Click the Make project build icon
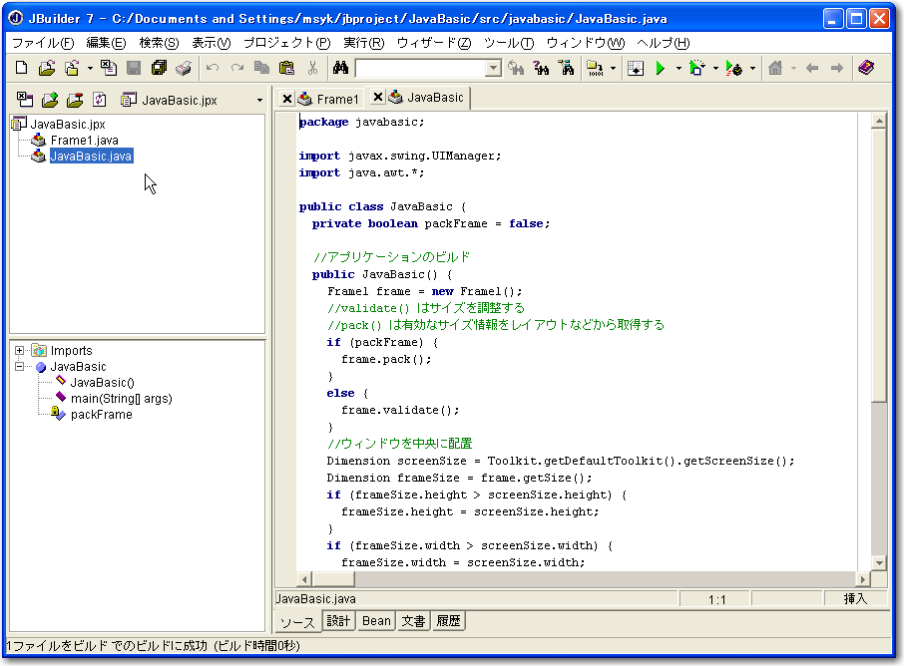Image resolution: width=904 pixels, height=666 pixels. click(x=595, y=68)
